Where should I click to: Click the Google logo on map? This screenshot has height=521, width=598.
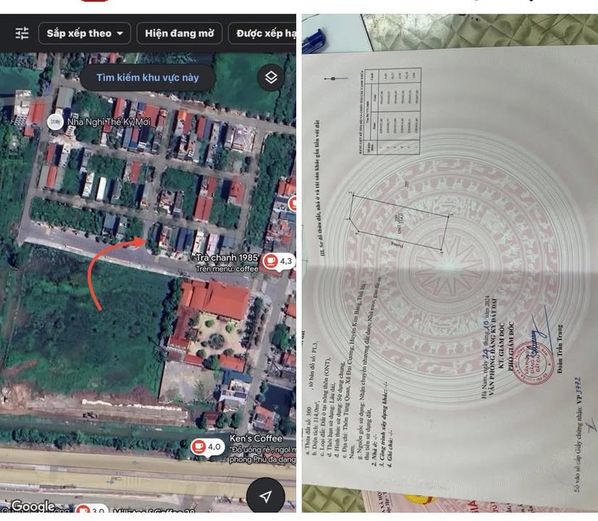[33, 507]
